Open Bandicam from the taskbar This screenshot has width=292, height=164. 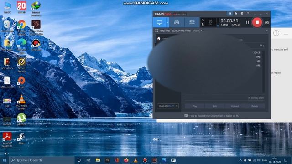point(145,160)
